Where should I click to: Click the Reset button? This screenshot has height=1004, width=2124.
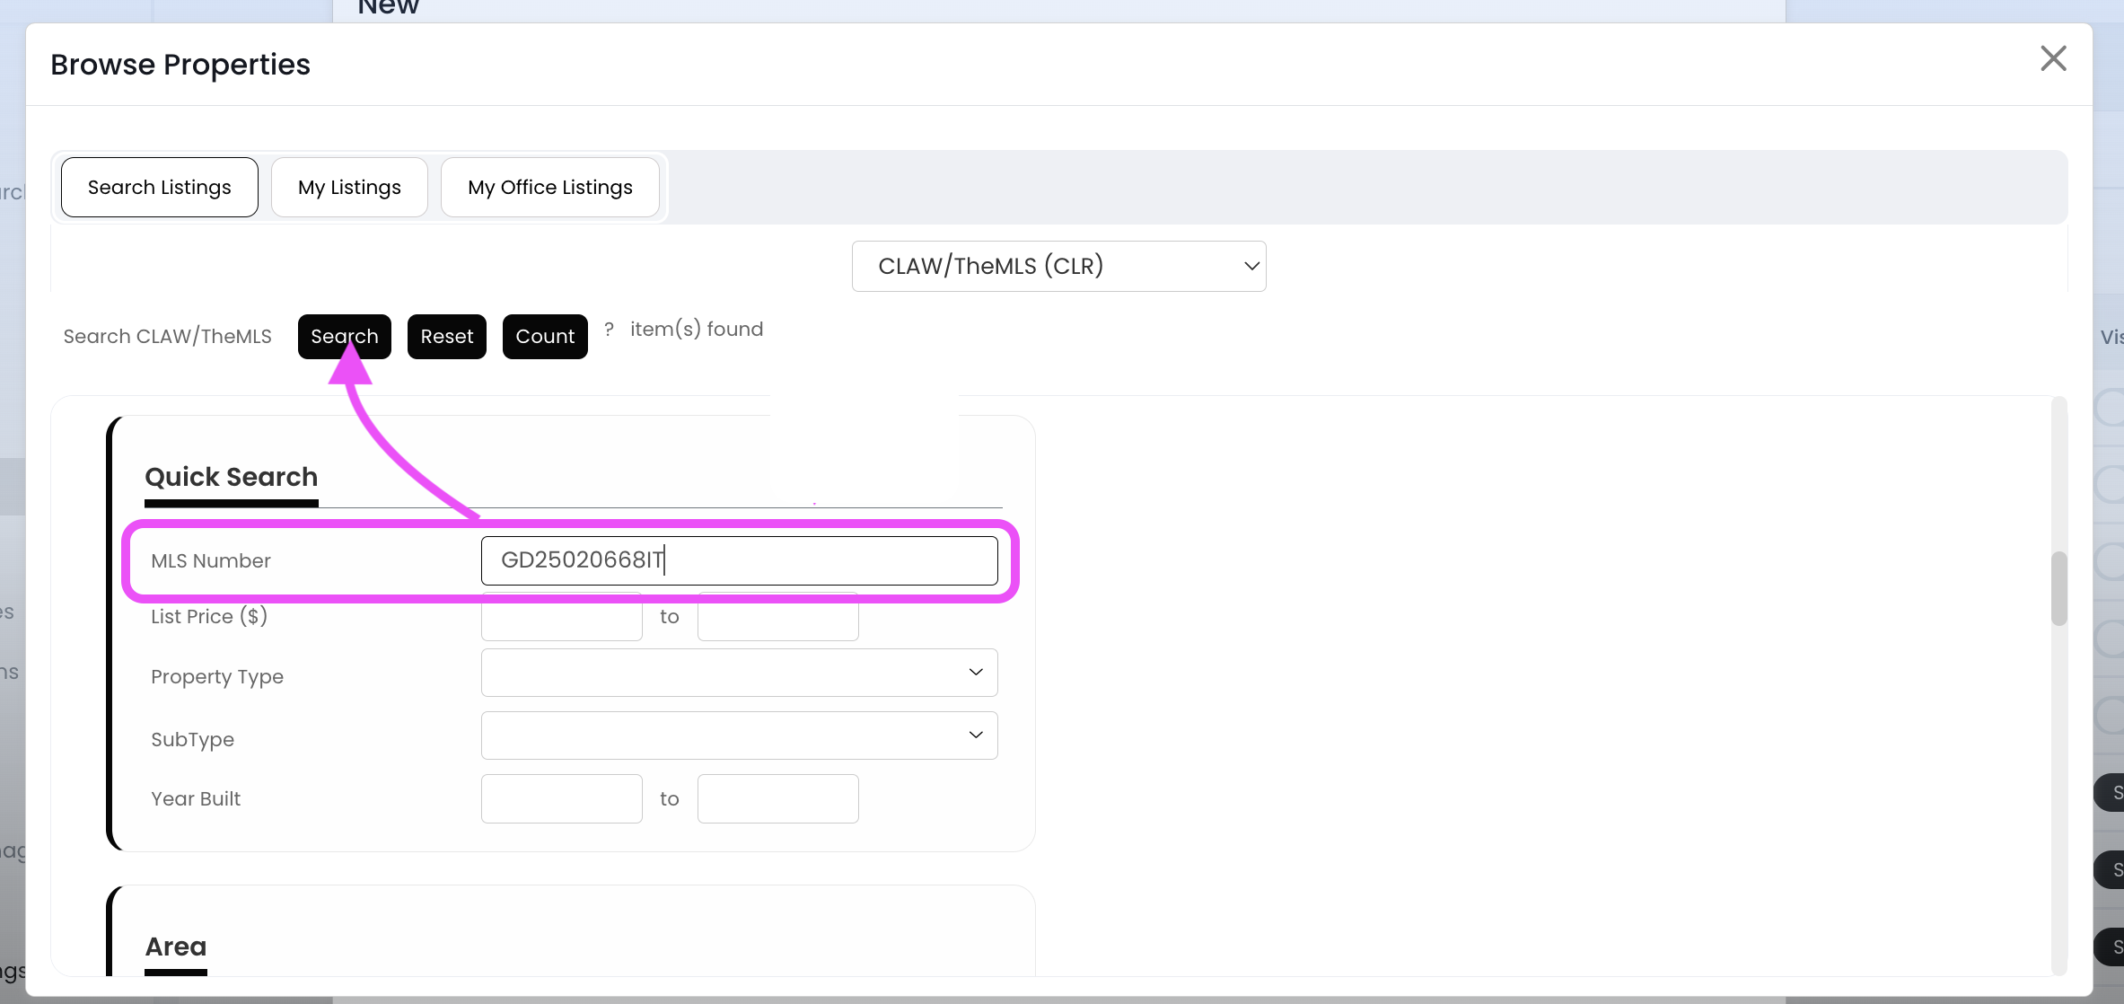[446, 336]
